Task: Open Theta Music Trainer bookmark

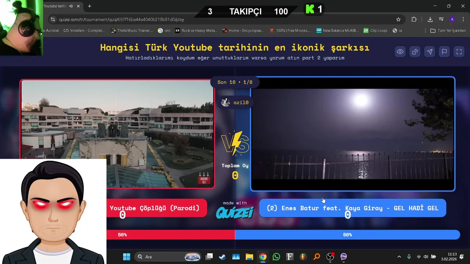Action: click(x=132, y=30)
